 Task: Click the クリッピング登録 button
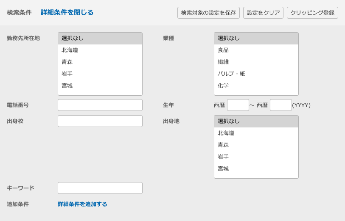point(312,13)
